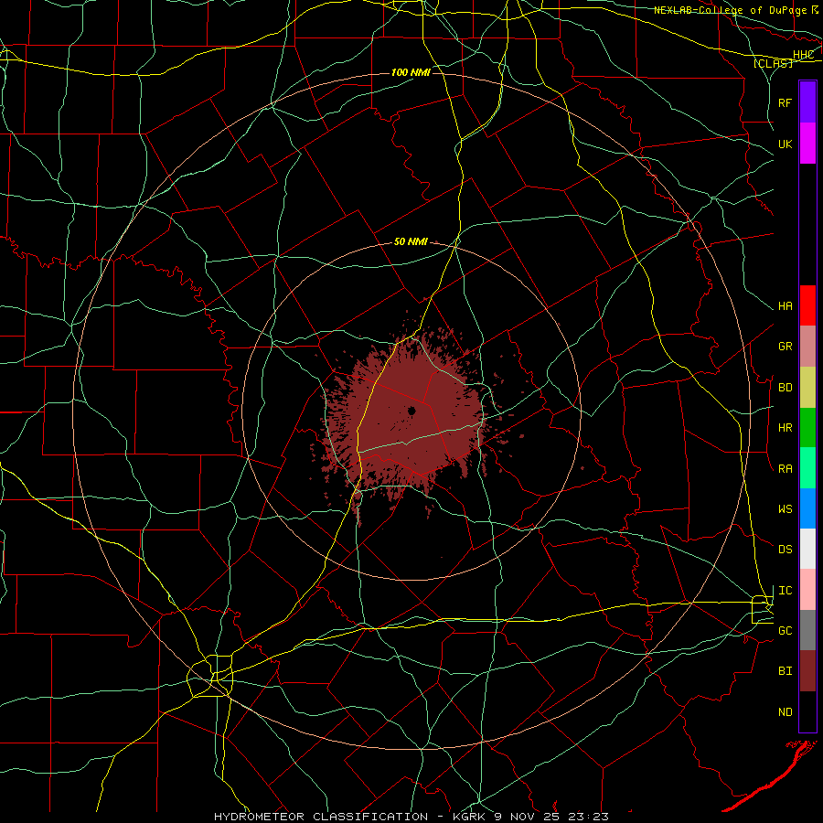Click the GR legend label
This screenshot has height=823, width=823.
pos(785,347)
